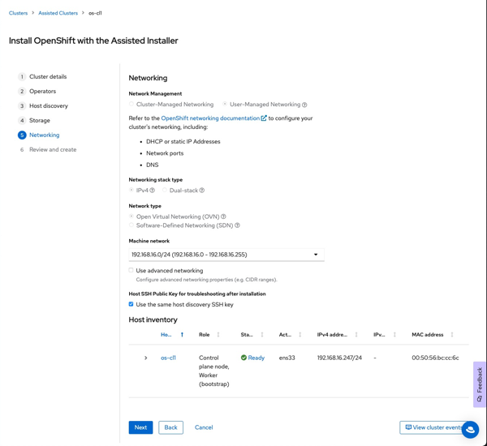Show help for Open Virtual Networking (OVN)

point(223,217)
